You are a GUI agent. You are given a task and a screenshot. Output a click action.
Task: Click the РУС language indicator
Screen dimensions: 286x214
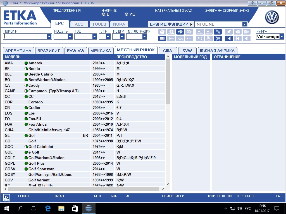pyautogui.click(x=247, y=208)
